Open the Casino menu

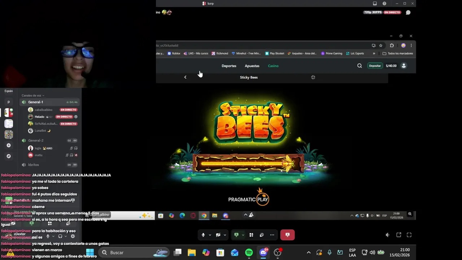point(273,66)
